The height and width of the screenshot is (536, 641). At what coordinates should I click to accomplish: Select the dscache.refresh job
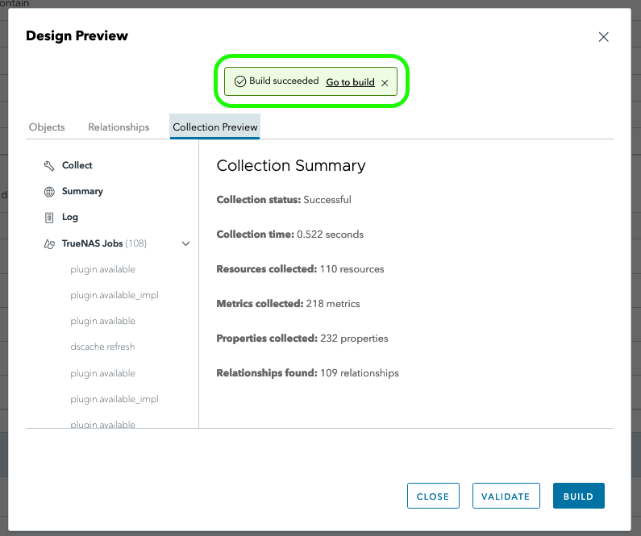pyautogui.click(x=102, y=347)
